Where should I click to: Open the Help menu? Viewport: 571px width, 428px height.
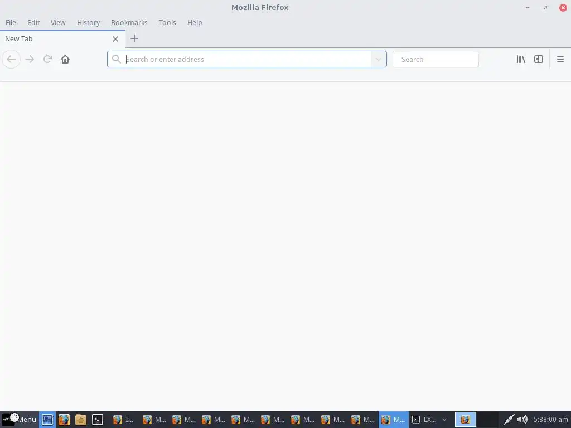click(195, 22)
